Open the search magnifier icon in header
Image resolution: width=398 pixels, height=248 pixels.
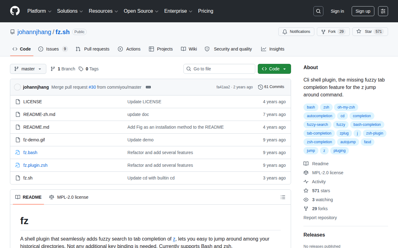[318, 11]
